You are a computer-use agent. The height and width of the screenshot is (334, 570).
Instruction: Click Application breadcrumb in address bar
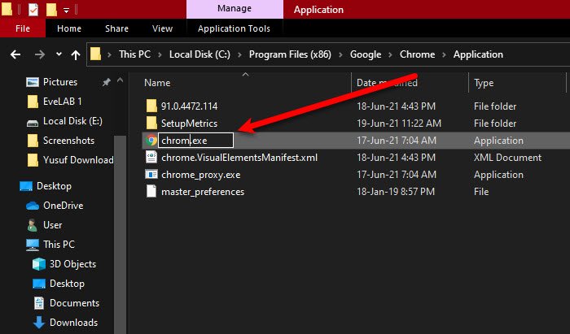(478, 54)
